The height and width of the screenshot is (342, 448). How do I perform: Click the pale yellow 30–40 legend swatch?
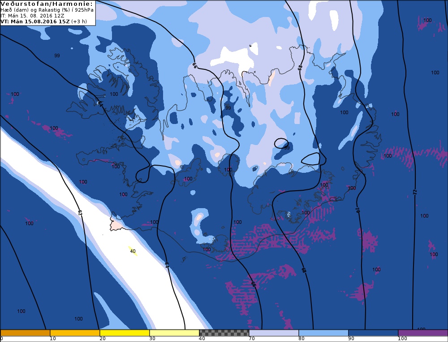tap(174, 333)
